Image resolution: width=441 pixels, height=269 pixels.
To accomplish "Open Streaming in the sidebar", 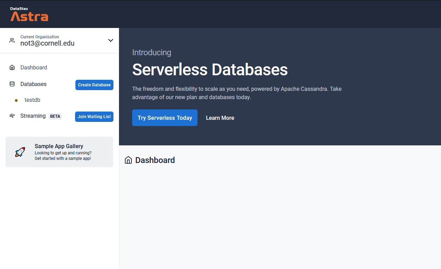I will (x=33, y=116).
